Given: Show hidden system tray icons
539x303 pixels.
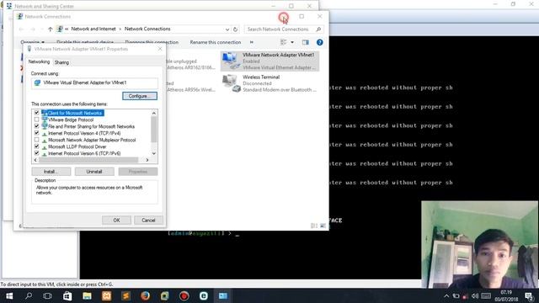Looking at the screenshot, I should point(446,295).
